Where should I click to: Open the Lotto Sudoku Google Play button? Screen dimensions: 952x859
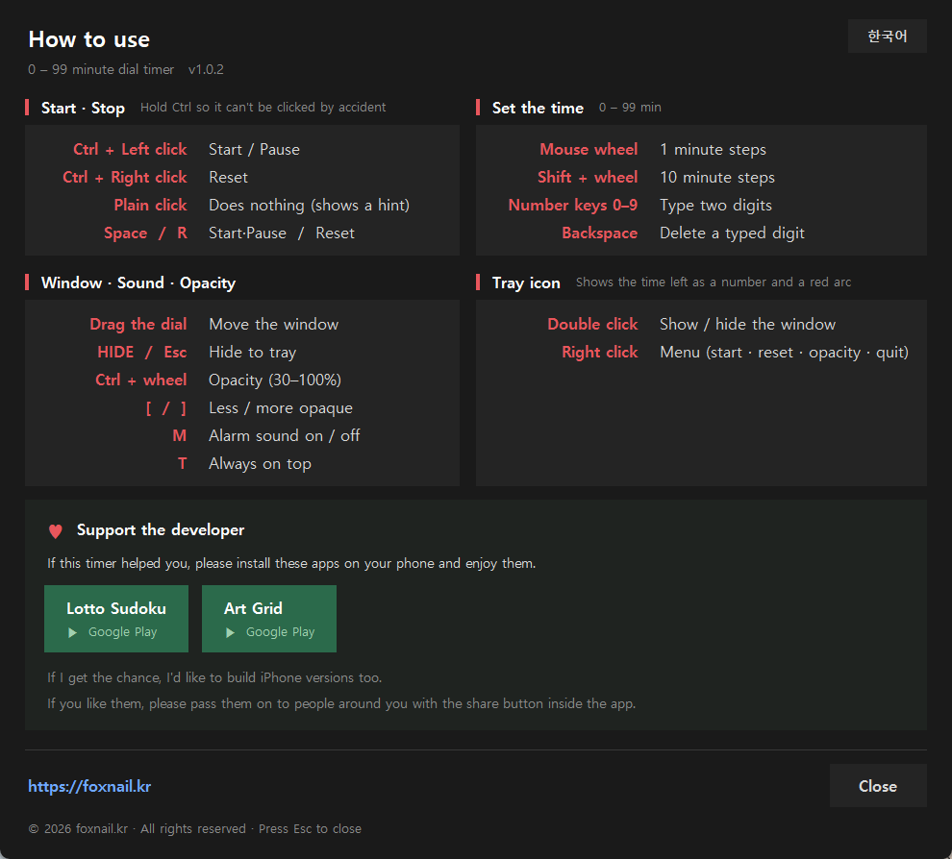click(x=116, y=619)
